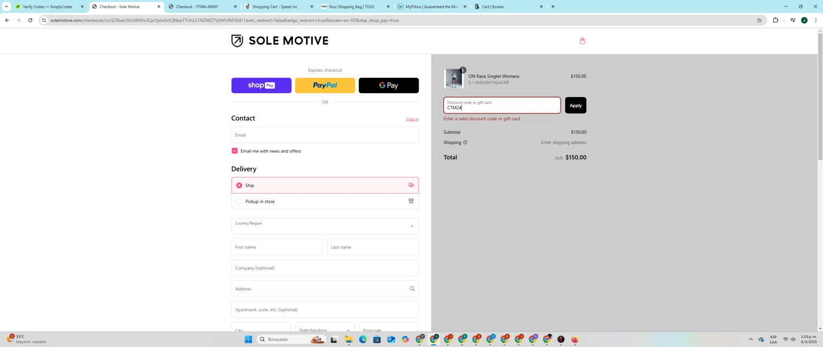Open Task View from the taskbar

click(334, 340)
